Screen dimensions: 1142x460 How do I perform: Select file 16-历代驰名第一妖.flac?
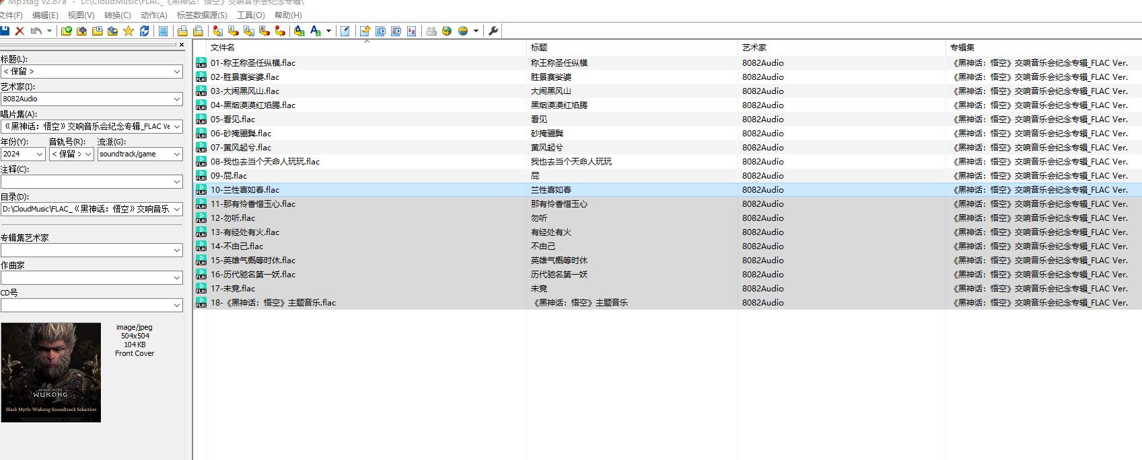point(253,274)
